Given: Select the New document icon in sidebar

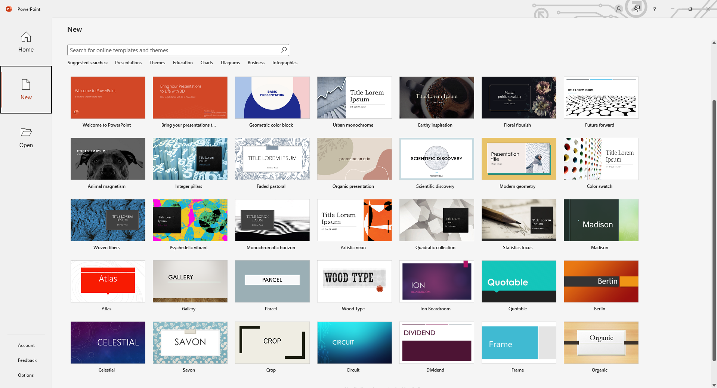Looking at the screenshot, I should click(x=26, y=84).
